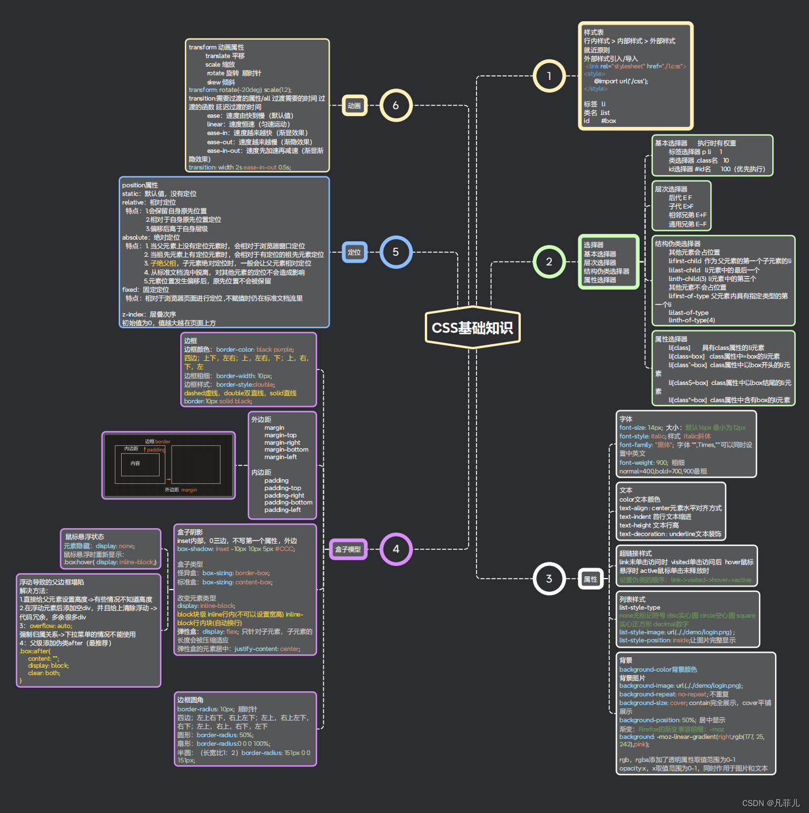Select the 浮动导致的父边框塌陷 note box
The image size is (809, 813).
(88, 630)
